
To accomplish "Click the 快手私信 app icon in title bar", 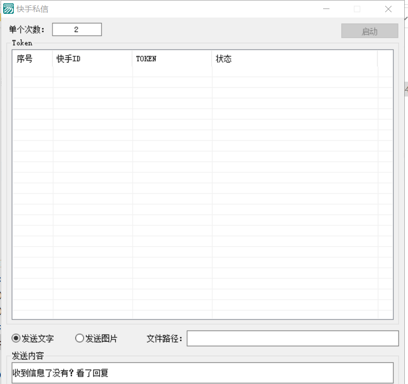I will coord(8,8).
